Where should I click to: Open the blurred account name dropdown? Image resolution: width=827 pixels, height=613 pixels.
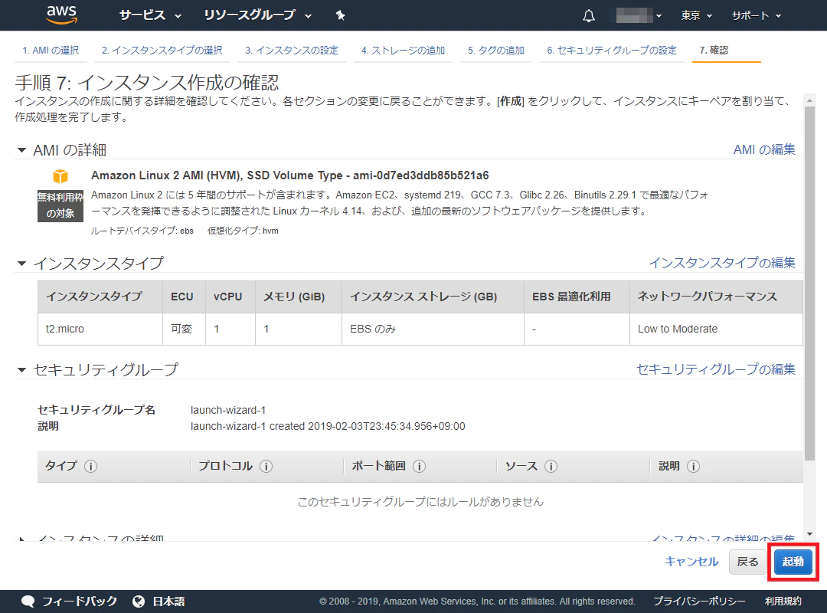point(639,16)
